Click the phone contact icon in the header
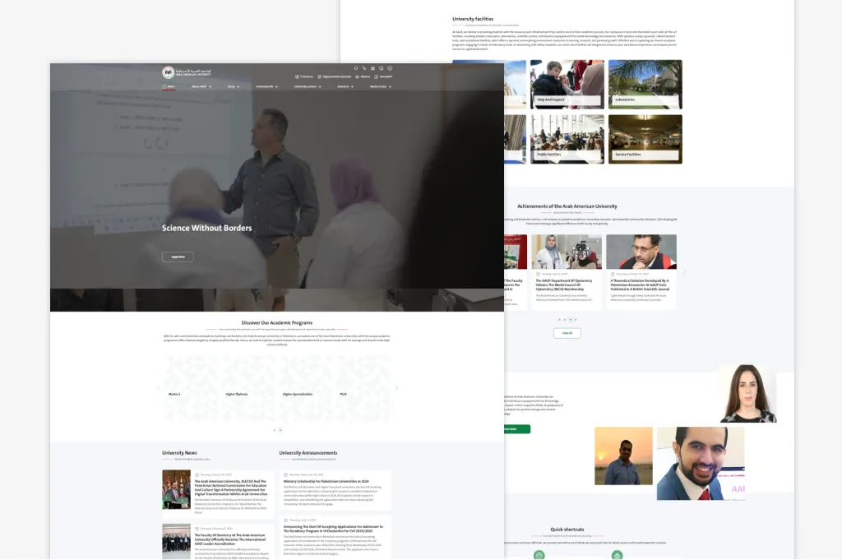 click(x=364, y=68)
